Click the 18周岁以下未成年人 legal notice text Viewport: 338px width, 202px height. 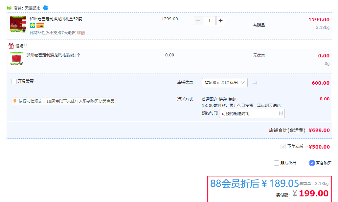[x=66, y=101]
